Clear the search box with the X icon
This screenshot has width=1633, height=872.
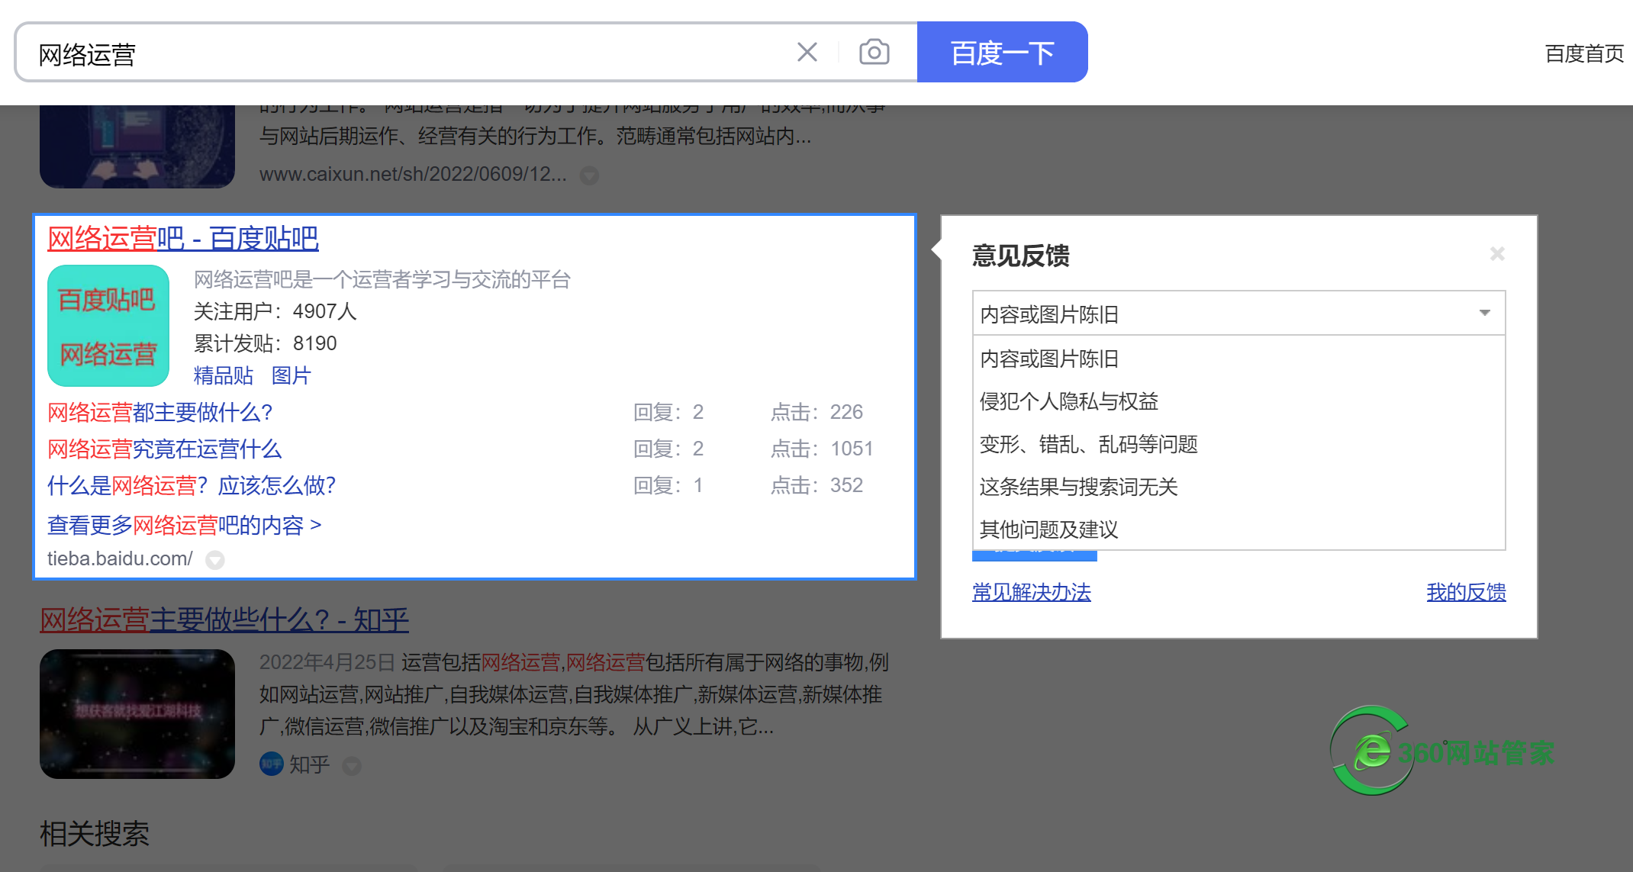(x=807, y=53)
